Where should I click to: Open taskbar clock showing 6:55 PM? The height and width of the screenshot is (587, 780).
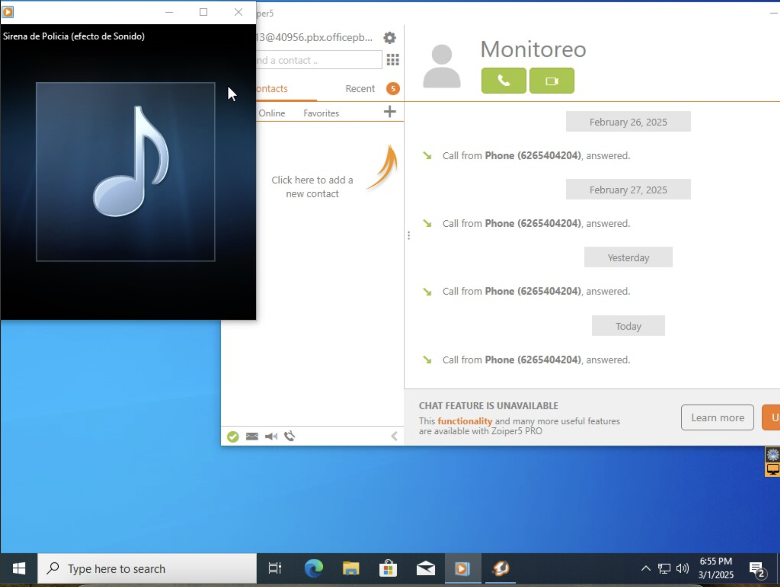pyautogui.click(x=716, y=568)
